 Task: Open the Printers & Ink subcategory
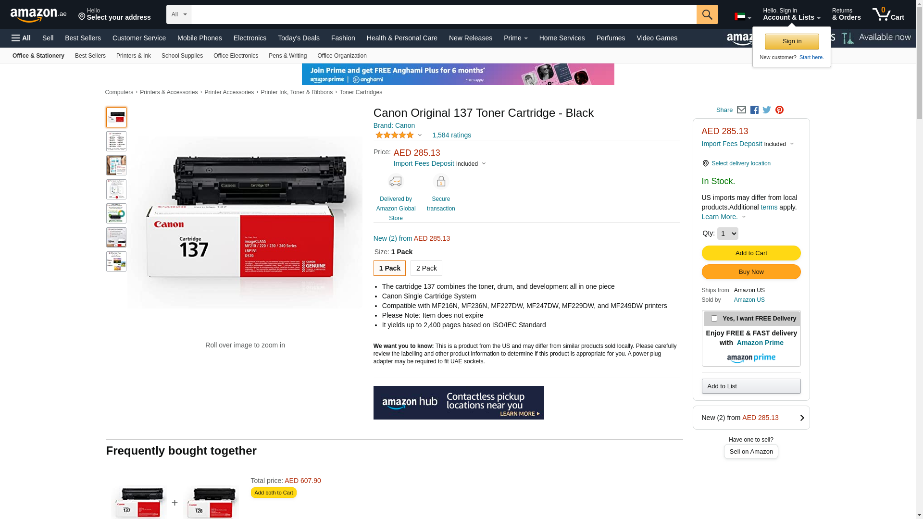pos(134,56)
